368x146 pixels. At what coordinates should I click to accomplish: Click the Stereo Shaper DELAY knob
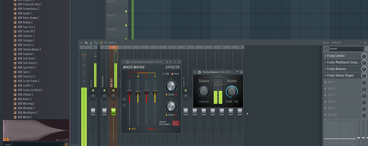(171, 86)
